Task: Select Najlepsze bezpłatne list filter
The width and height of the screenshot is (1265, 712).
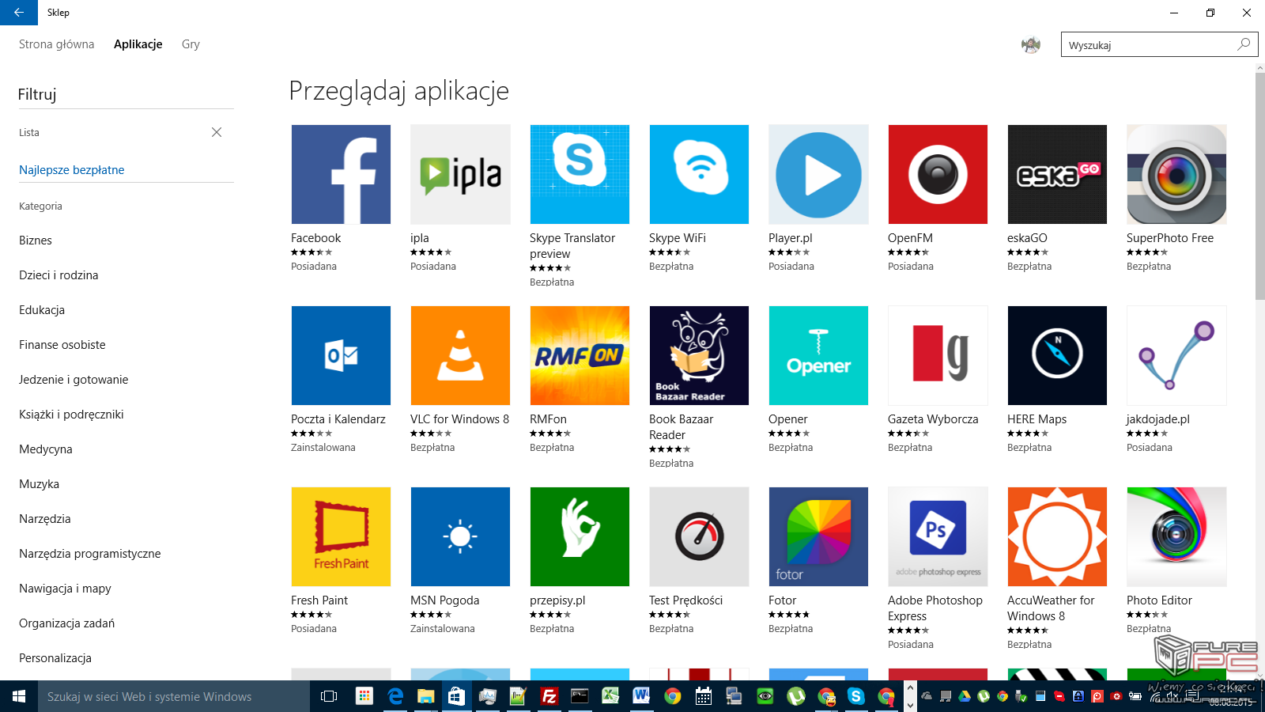Action: tap(72, 170)
